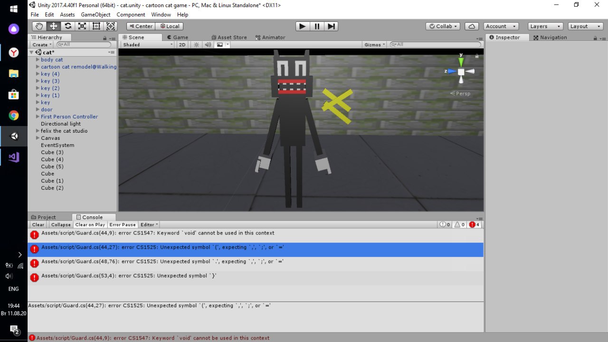Switch to the Navigation tab
Screen dimensions: 608x342
tap(550, 38)
